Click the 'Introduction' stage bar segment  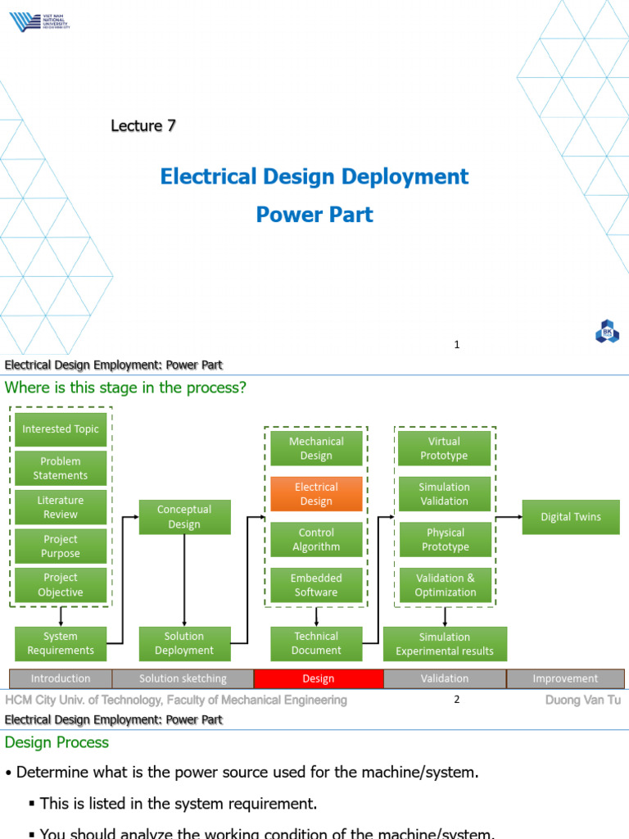(61, 678)
